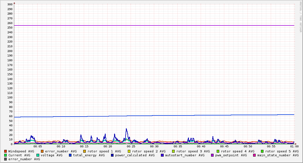
Task: Select the rotor speed 5 AVG label
Action: tap(282, 151)
